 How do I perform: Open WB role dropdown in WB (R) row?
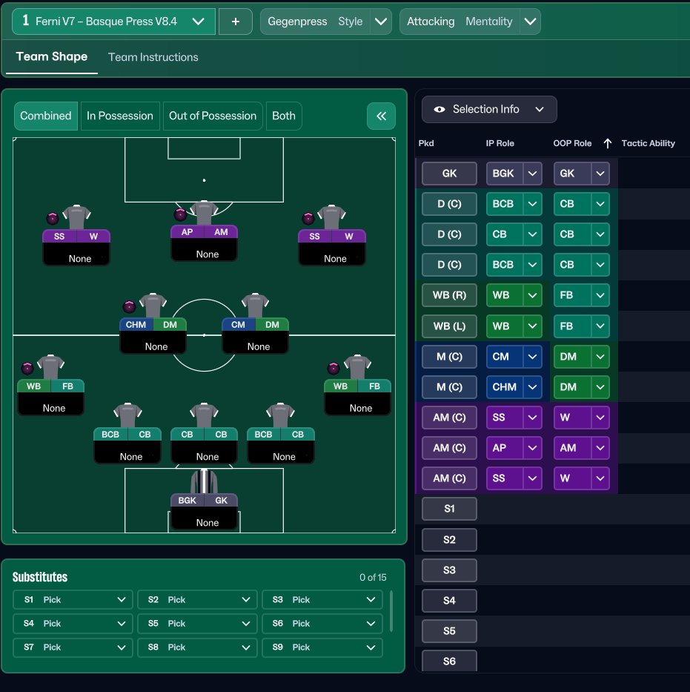514,295
